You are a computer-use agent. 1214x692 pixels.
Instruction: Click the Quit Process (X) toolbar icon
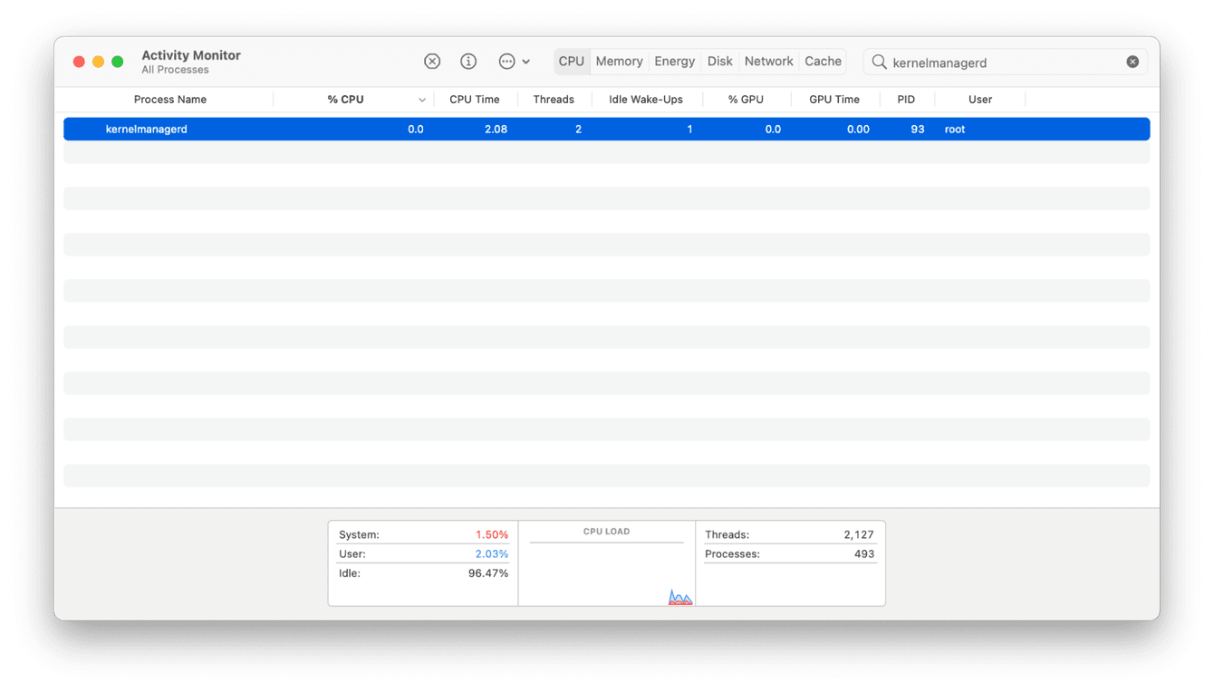(x=432, y=61)
